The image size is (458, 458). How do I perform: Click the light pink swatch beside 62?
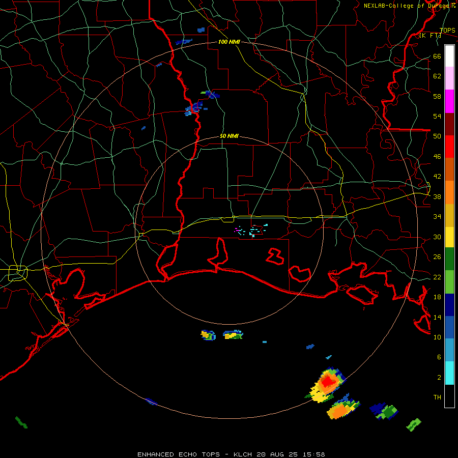[x=449, y=78]
